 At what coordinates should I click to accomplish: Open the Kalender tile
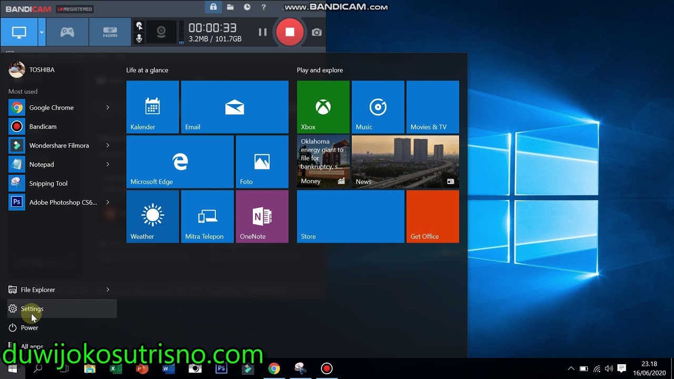[x=153, y=107]
